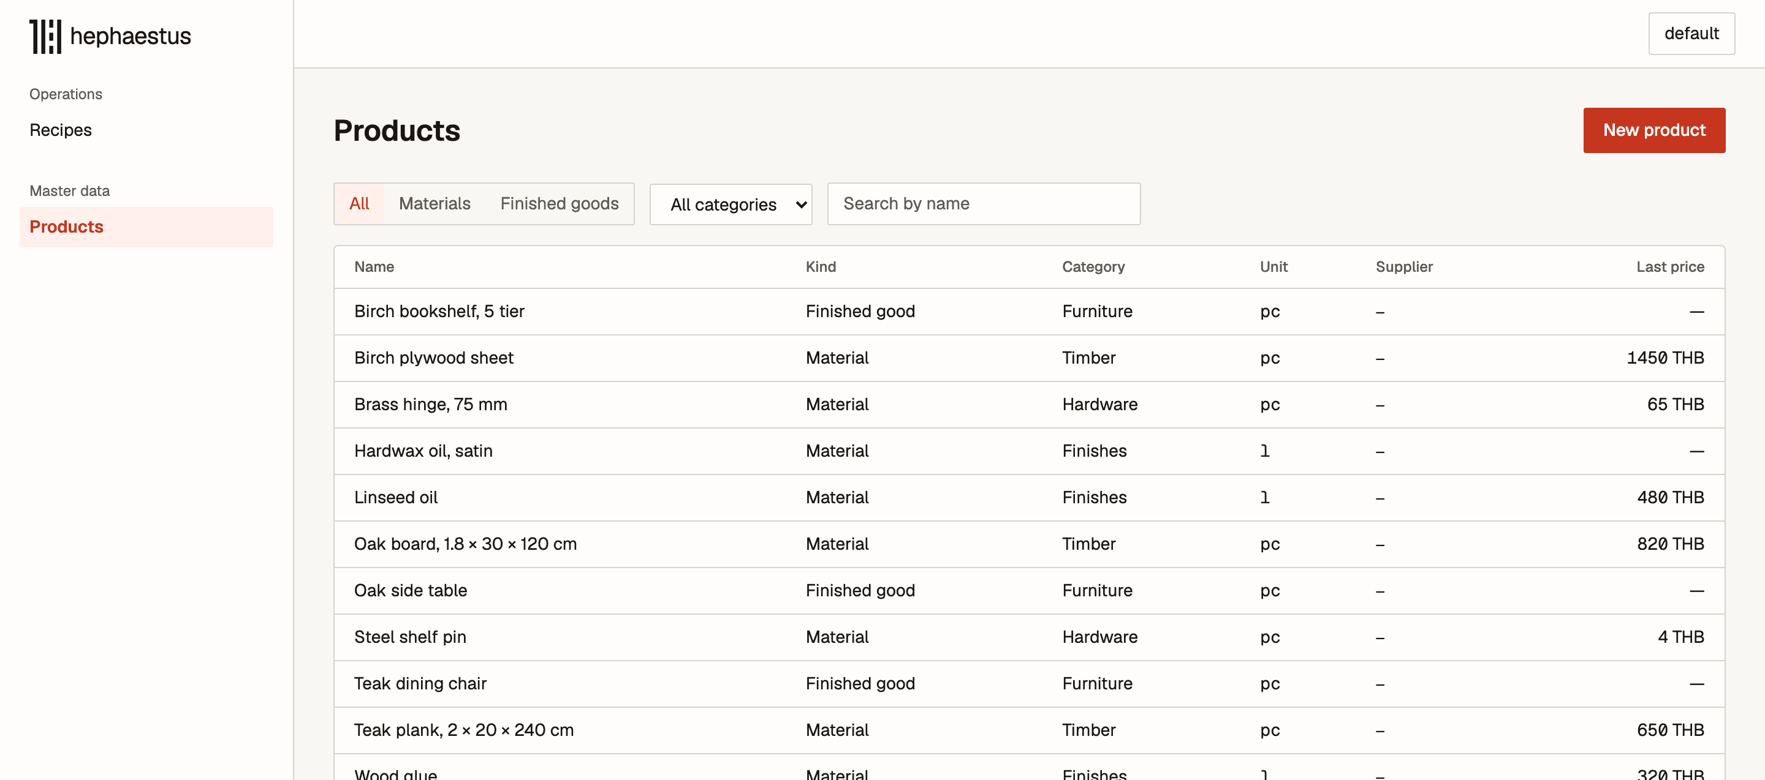
Task: Open Birch bookshelf, 5 tier row
Action: click(1029, 311)
